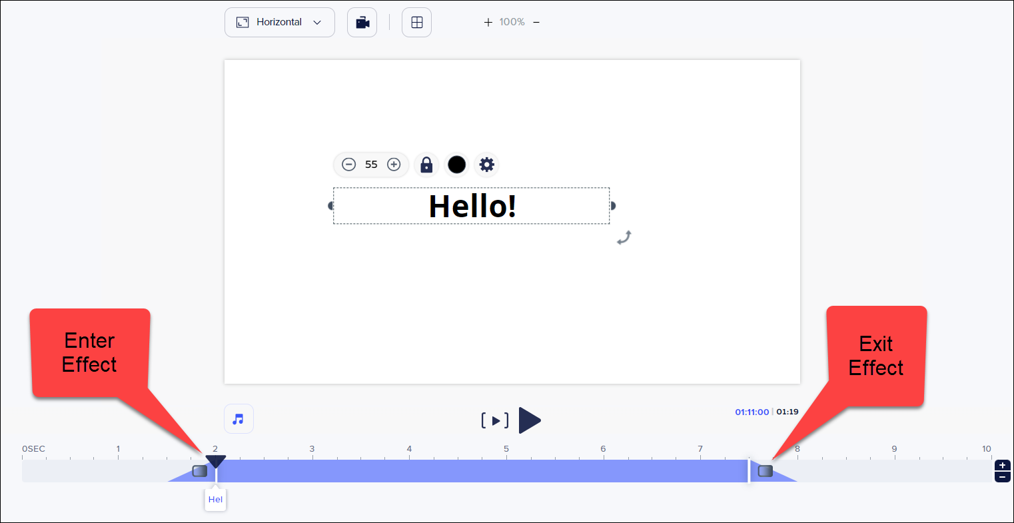The image size is (1014, 523).
Task: Expand the font size stepper plus control
Action: 394,165
